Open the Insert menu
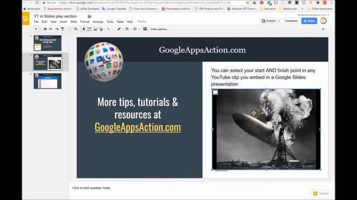 tap(64, 22)
